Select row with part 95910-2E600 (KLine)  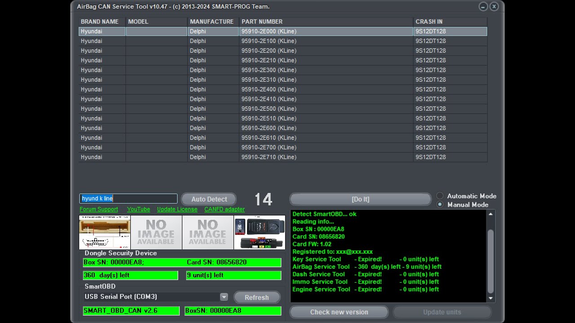(283, 128)
